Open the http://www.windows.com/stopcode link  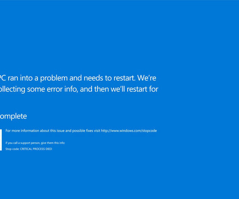[129, 131]
